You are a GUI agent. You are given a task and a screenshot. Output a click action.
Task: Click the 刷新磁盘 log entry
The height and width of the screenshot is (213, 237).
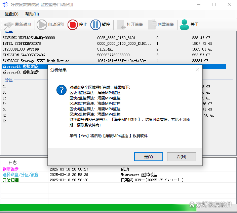[10, 169]
